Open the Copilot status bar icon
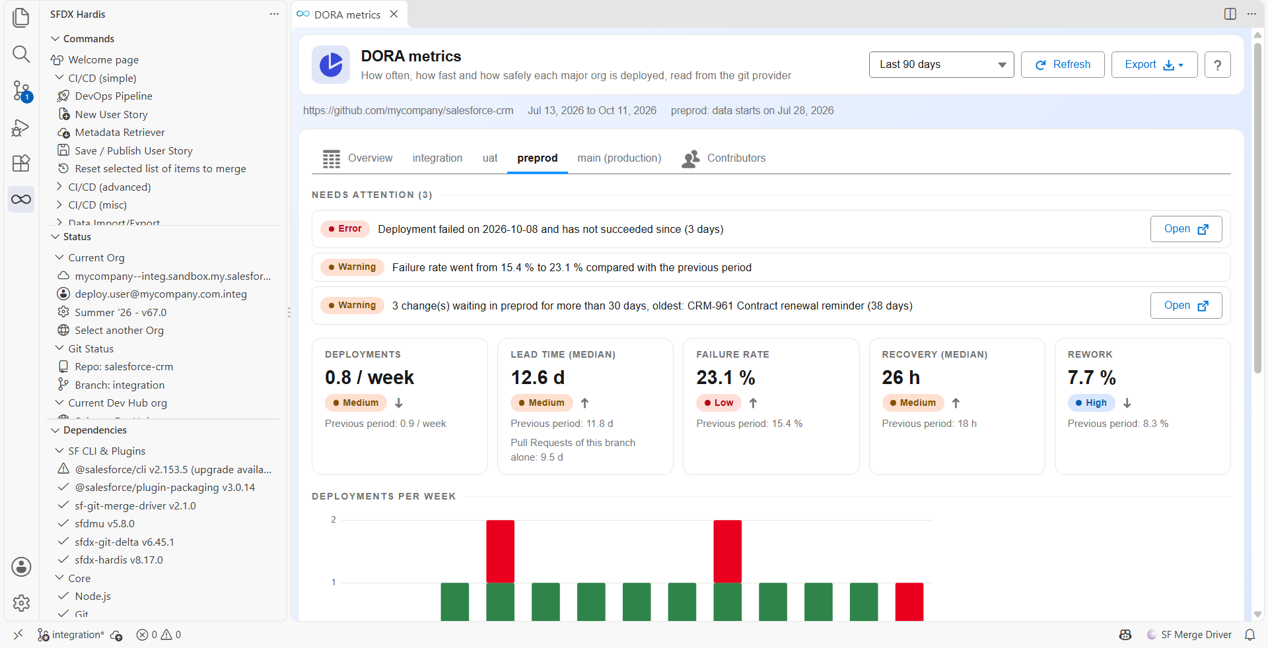Image resolution: width=1268 pixels, height=648 pixels. [1125, 635]
